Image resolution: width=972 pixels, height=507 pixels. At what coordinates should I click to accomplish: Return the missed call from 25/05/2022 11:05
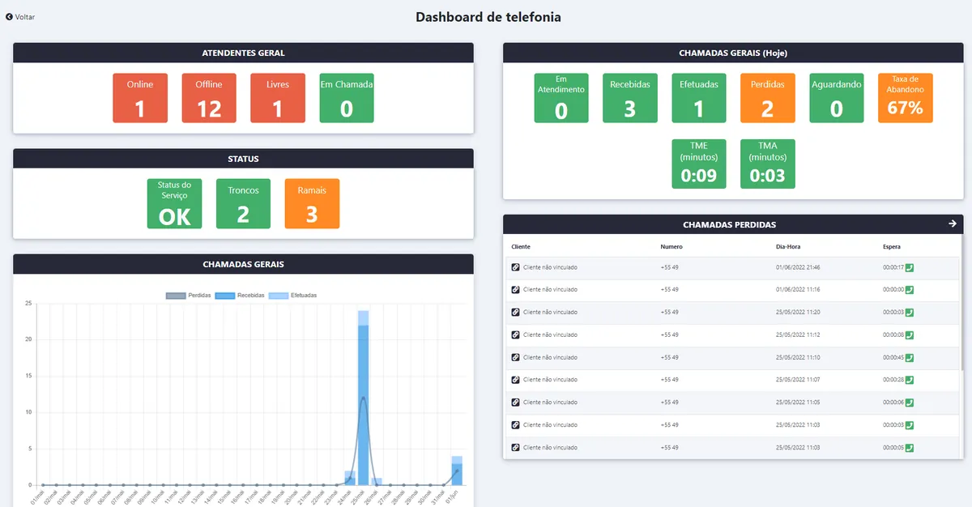[910, 403]
